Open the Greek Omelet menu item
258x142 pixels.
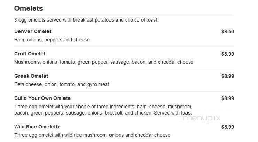31,76
